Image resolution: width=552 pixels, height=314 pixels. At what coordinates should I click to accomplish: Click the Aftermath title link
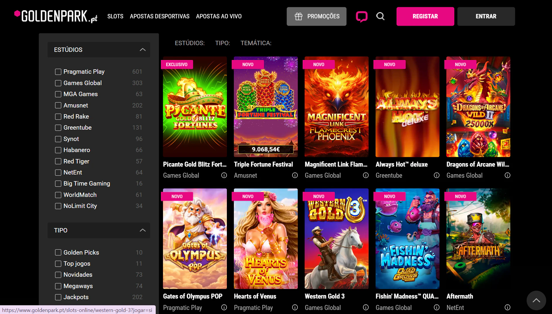[460, 296]
